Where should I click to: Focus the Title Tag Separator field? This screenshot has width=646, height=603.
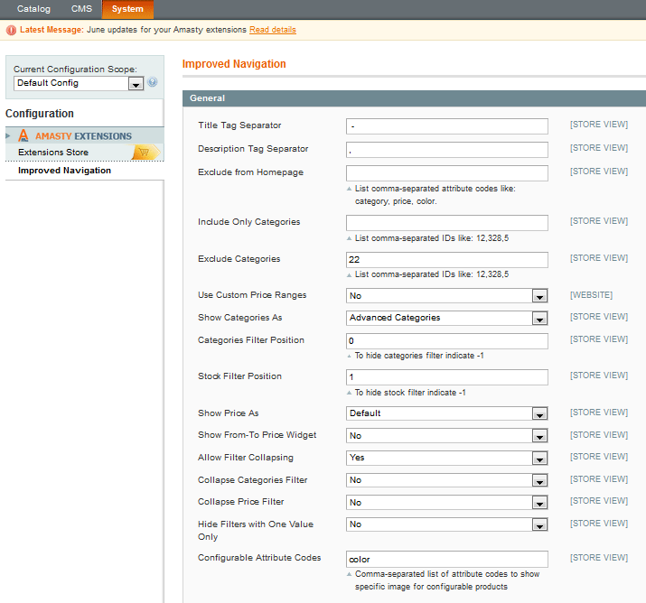(x=447, y=126)
